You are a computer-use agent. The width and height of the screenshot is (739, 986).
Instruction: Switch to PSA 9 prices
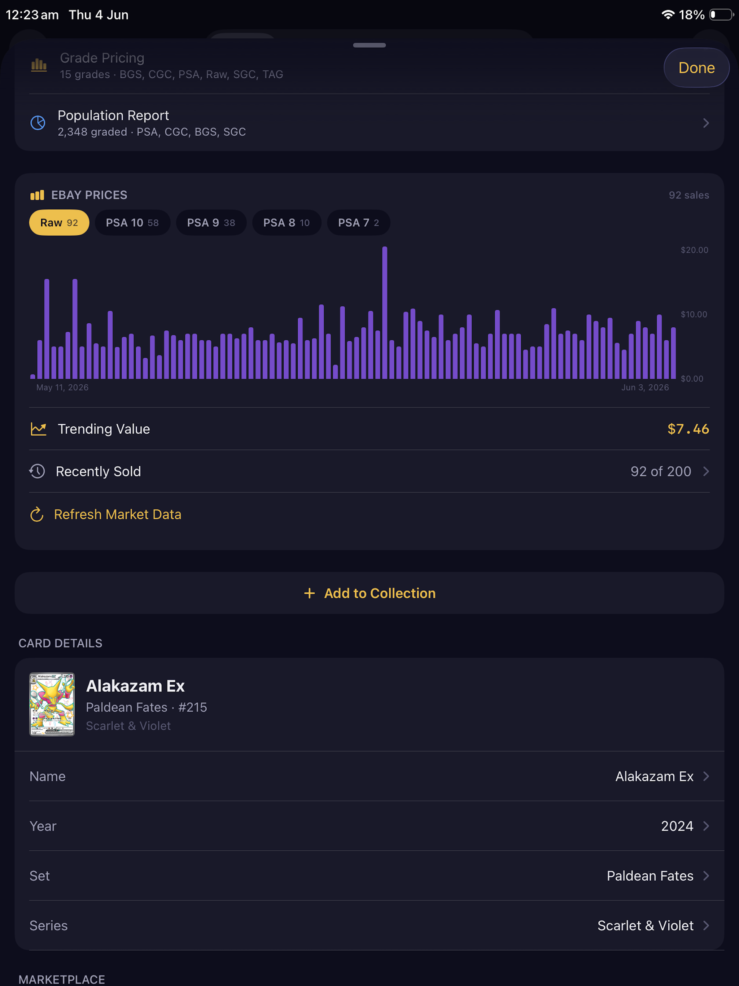(x=211, y=222)
